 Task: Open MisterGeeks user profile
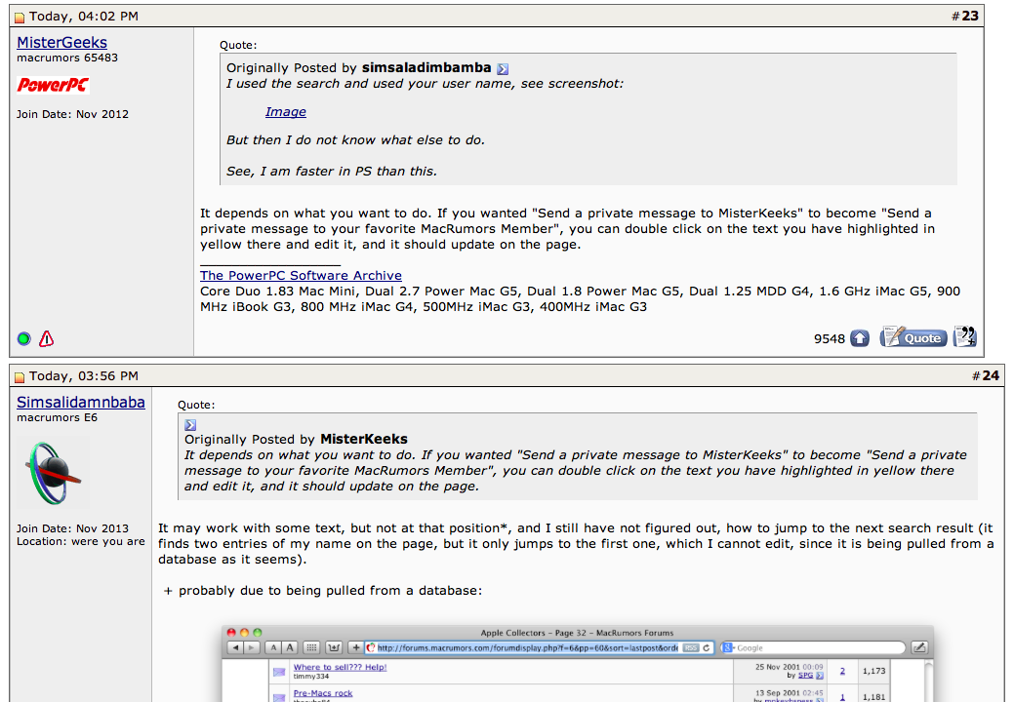click(62, 43)
